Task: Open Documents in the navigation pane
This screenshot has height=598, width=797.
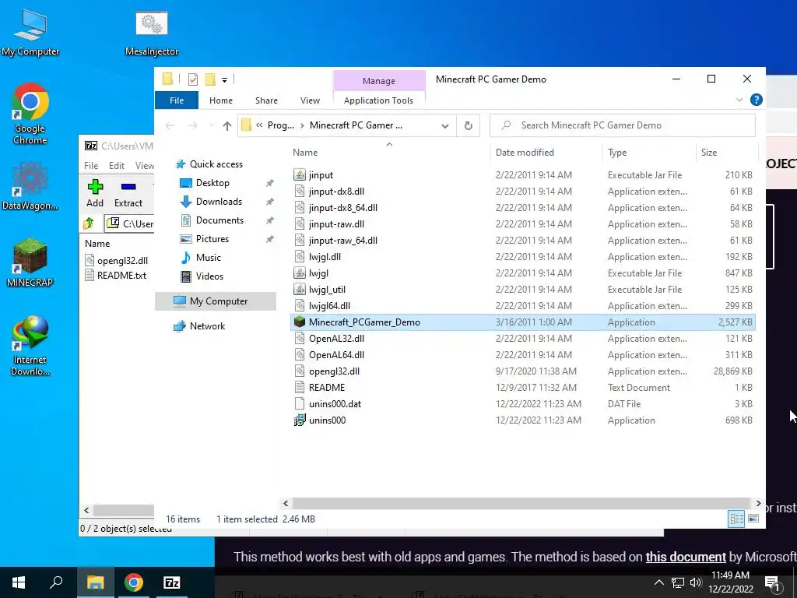Action: coord(219,220)
